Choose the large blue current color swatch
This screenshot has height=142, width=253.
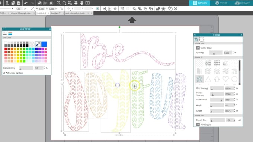coord(44,44)
